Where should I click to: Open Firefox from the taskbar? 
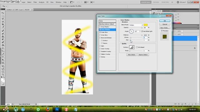[47, 109]
